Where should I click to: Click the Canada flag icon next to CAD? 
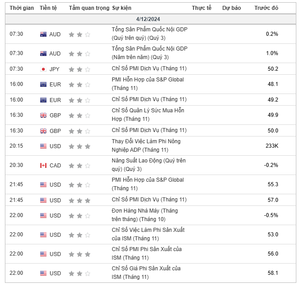coord(43,166)
